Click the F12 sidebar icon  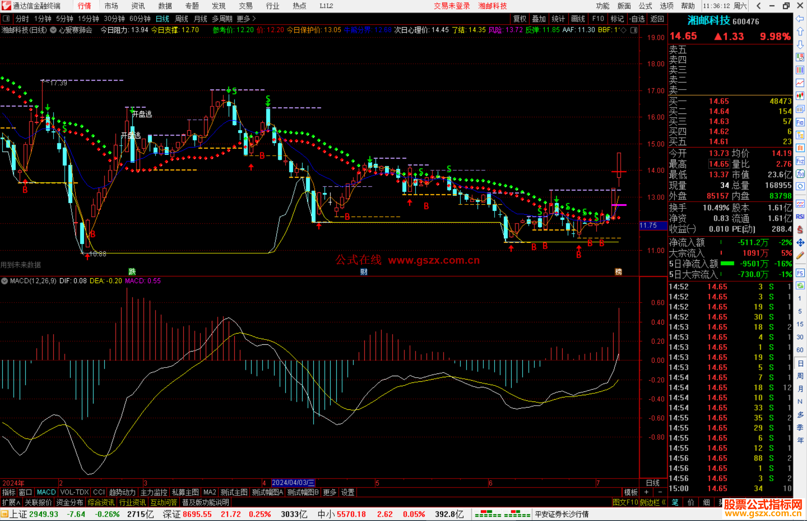click(800, 161)
